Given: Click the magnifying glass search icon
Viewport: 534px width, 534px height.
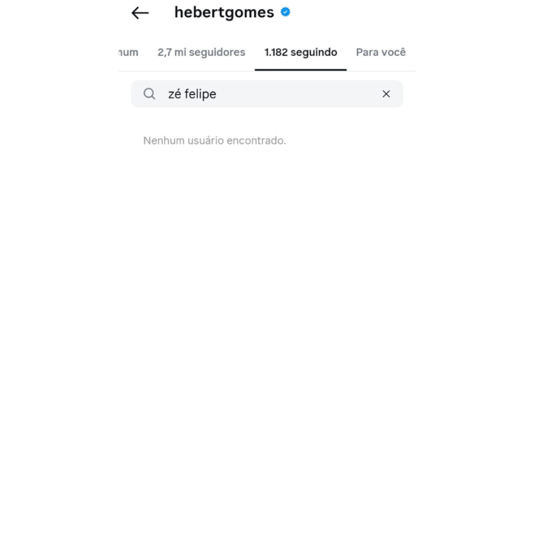Looking at the screenshot, I should (149, 94).
